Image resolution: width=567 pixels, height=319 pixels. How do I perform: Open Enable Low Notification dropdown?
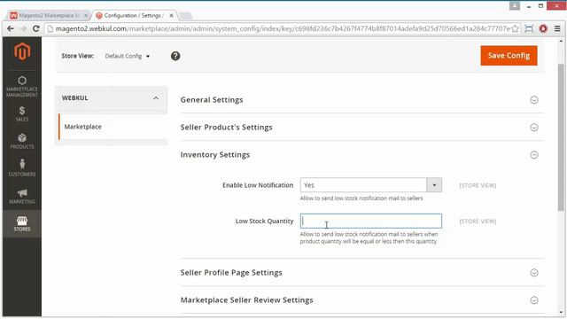point(370,185)
